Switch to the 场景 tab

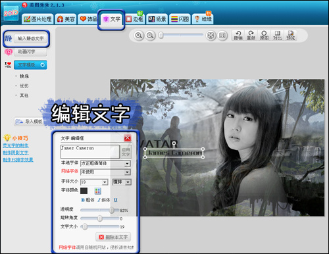157,19
